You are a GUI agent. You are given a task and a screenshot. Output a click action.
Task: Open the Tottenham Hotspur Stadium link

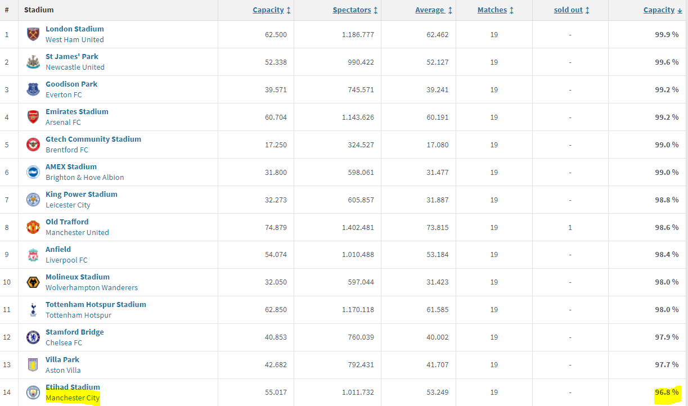[x=96, y=304]
